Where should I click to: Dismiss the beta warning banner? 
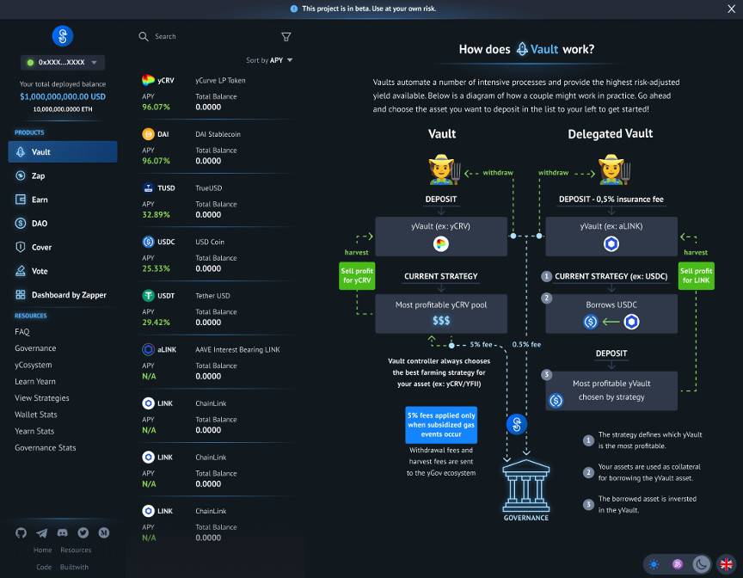click(732, 9)
